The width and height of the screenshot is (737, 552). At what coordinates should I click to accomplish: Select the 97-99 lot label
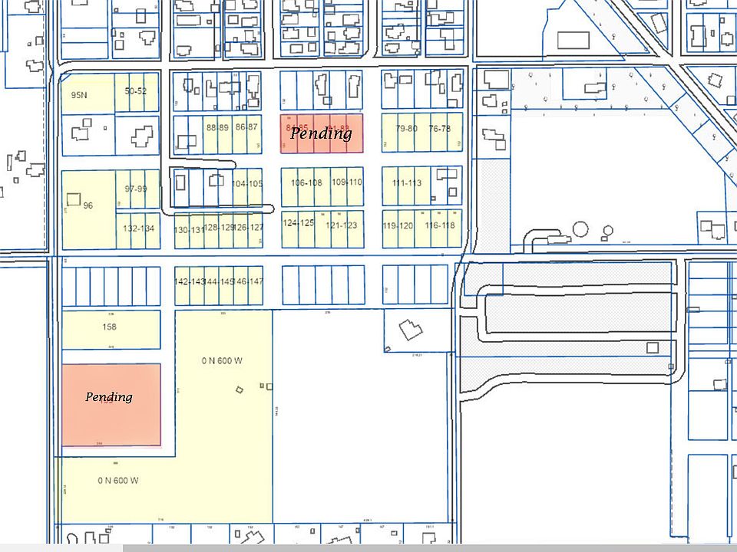[x=136, y=189]
